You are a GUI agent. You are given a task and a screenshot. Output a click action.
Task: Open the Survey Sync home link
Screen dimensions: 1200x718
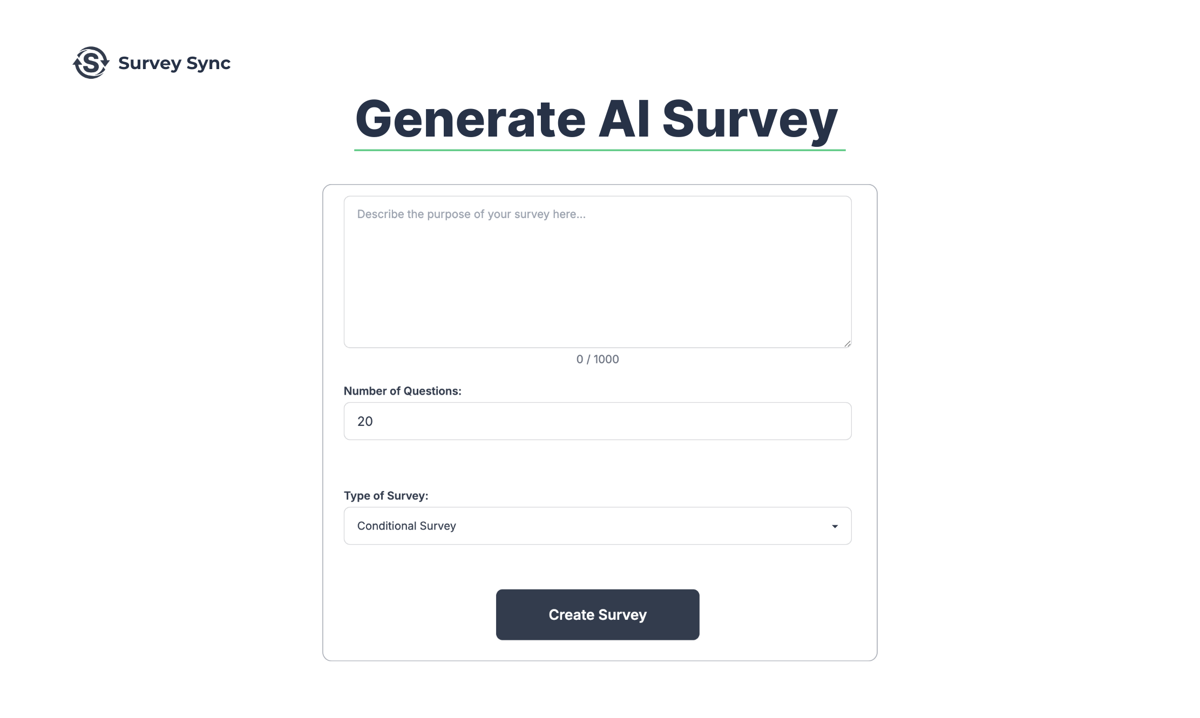[x=153, y=63]
